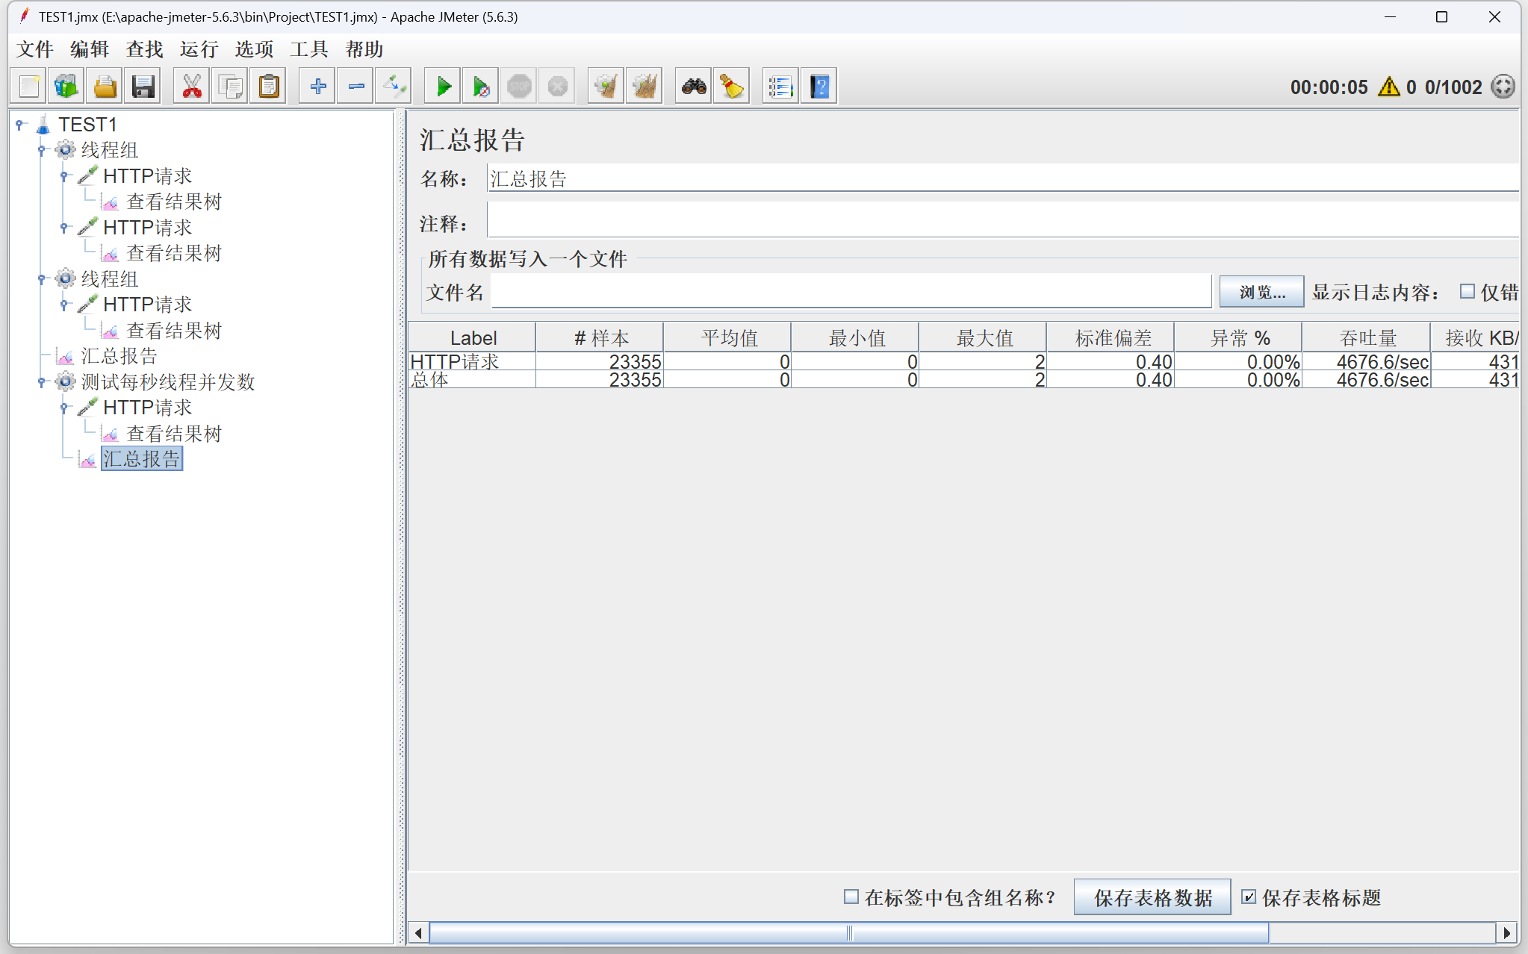The width and height of the screenshot is (1528, 954).
Task: Open the 查找 menu
Action: [x=145, y=49]
